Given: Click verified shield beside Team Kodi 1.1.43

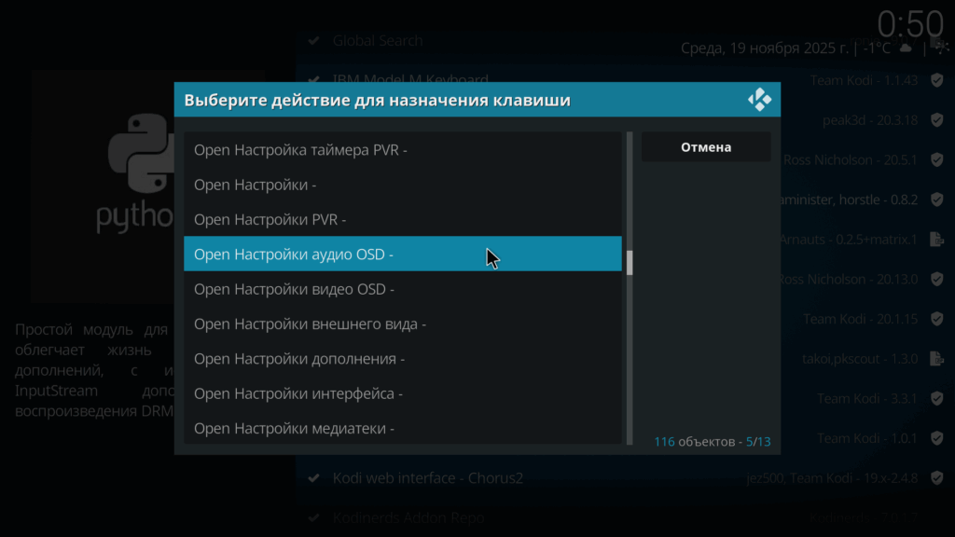Looking at the screenshot, I should point(936,80).
